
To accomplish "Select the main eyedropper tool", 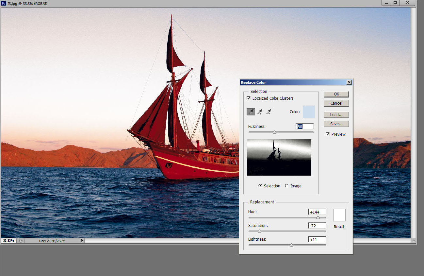I will pos(251,112).
